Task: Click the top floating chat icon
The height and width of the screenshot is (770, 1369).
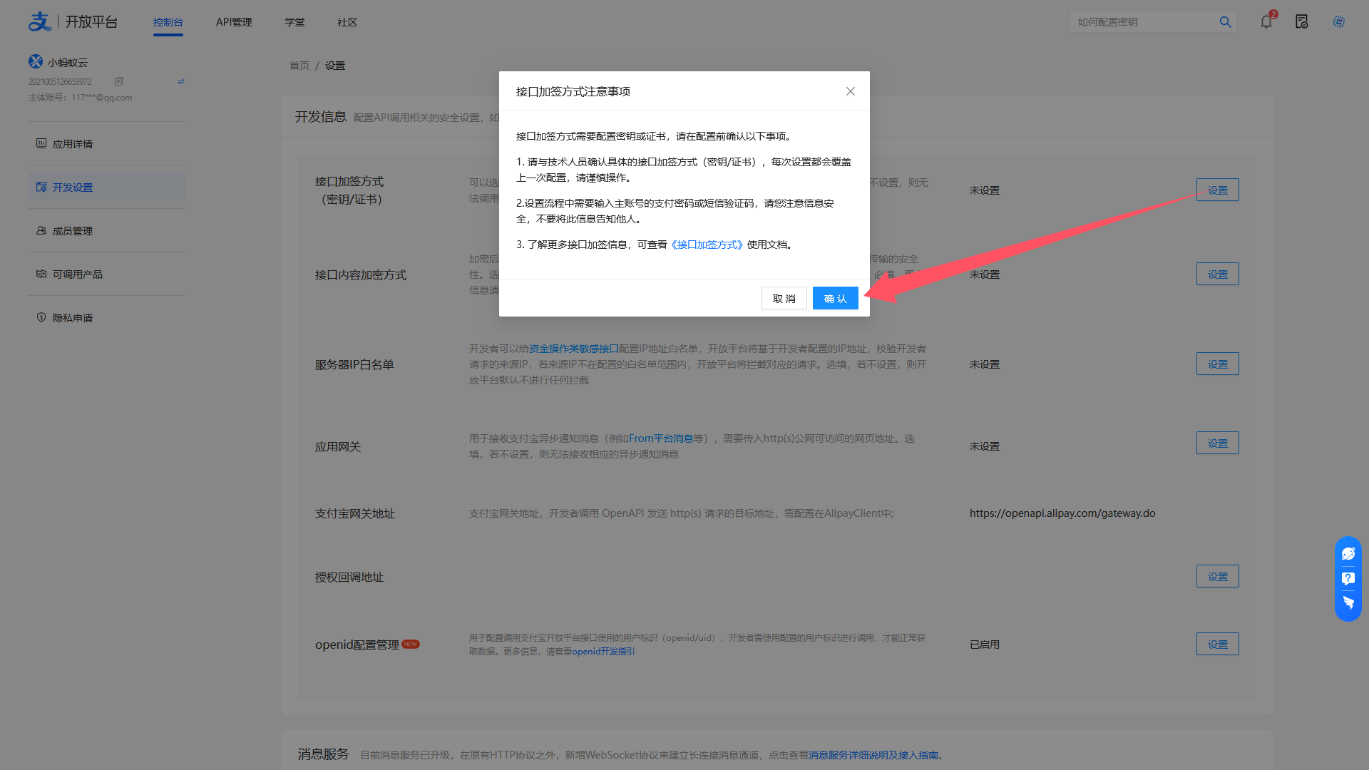Action: click(x=1348, y=553)
